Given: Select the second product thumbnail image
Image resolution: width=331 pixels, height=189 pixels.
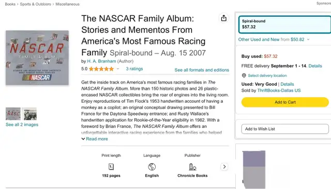Looking at the screenshot, I should point(29,114).
